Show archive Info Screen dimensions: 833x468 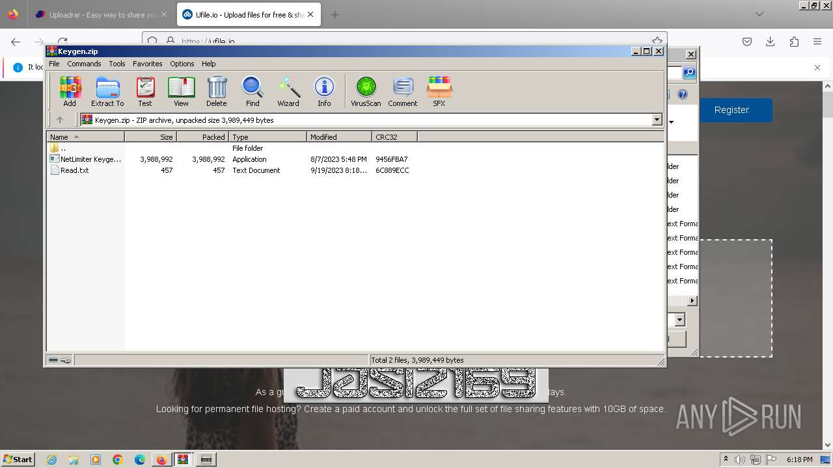click(x=324, y=92)
